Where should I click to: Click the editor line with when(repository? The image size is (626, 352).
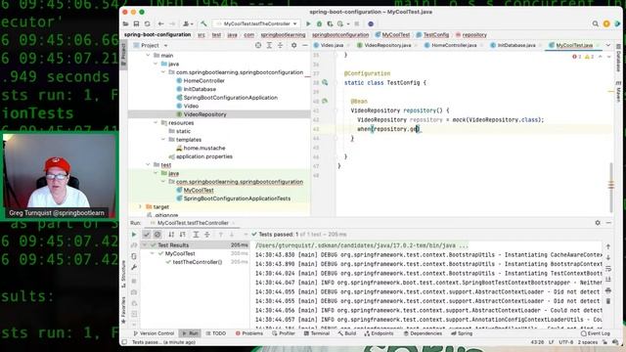pos(473,129)
